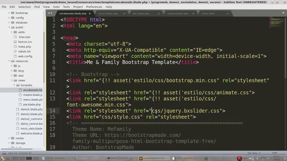Screen dimensions: 287x161
Task: Switch to the pie.blade.php tab
Action: pyautogui.click(x=141, y=13)
